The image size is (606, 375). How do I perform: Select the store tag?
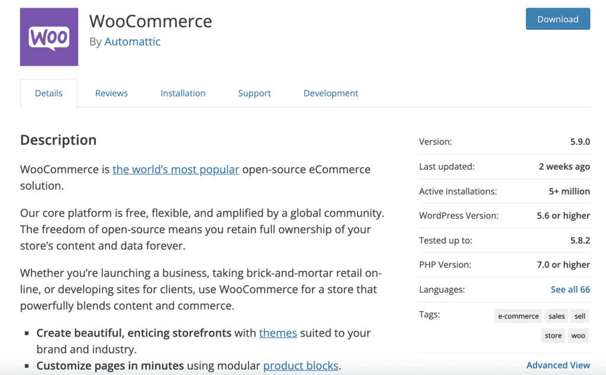(553, 335)
